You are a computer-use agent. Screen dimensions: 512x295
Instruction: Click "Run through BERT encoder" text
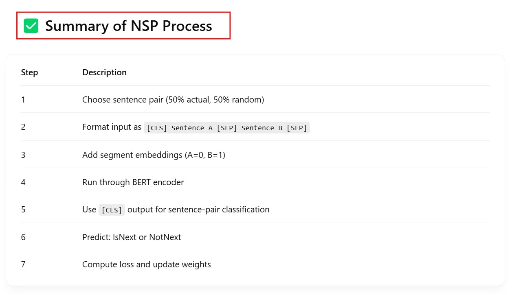coord(133,182)
